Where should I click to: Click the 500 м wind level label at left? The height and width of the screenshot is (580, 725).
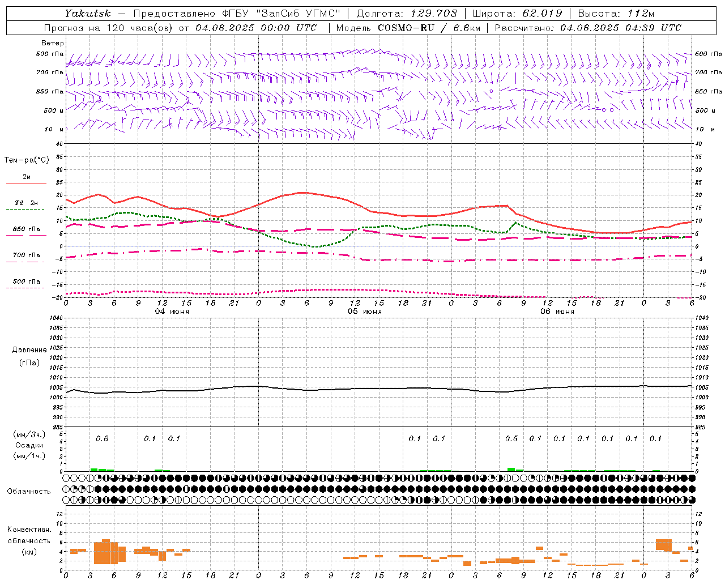coord(54,111)
